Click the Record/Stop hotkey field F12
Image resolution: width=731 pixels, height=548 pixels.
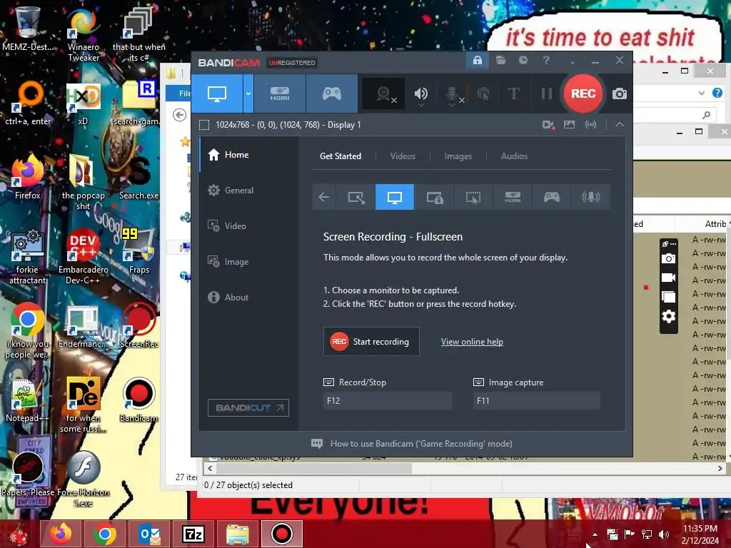coord(387,401)
